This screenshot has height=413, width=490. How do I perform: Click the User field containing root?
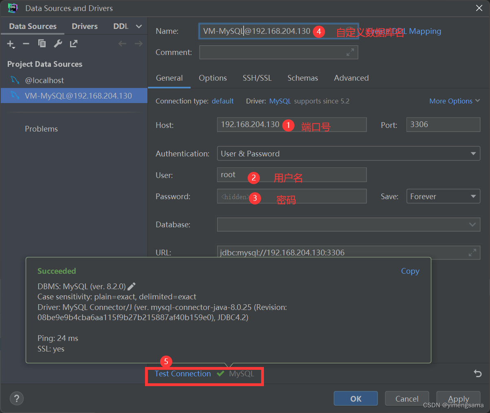(292, 175)
